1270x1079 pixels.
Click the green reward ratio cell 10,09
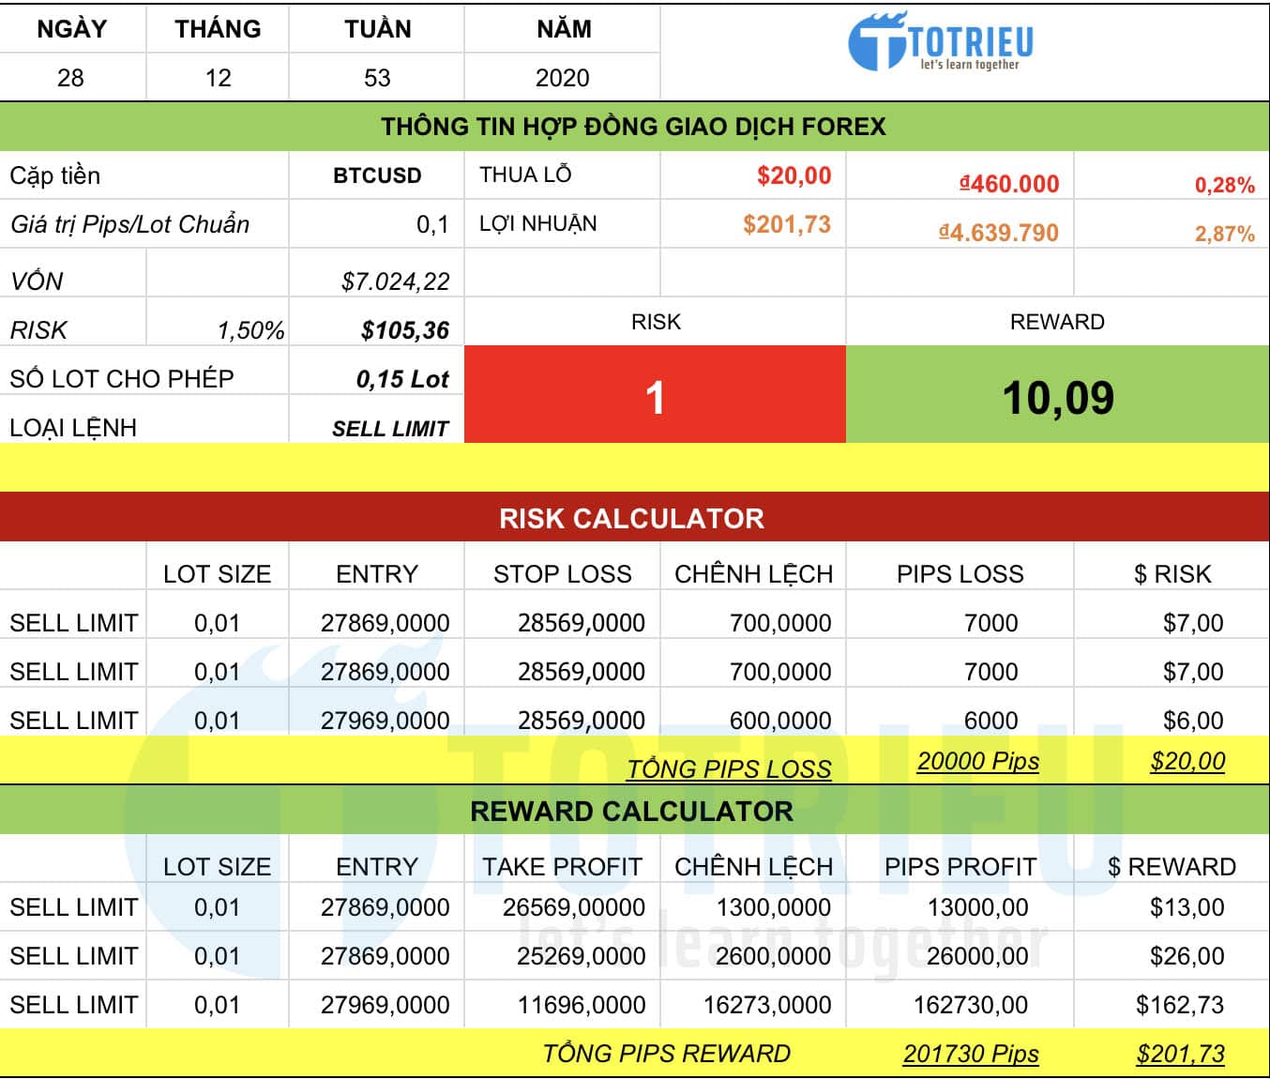(x=1058, y=395)
